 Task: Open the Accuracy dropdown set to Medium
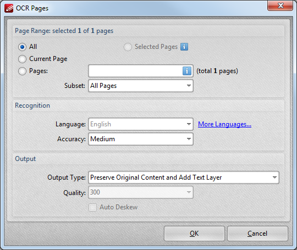[x=141, y=139]
